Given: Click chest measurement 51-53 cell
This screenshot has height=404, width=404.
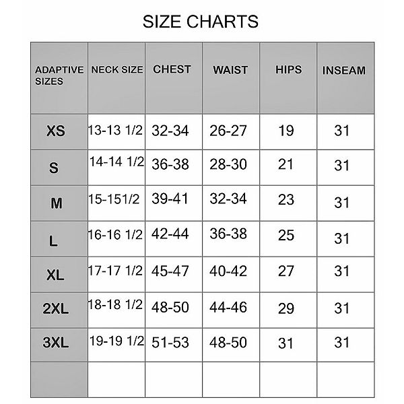Looking at the screenshot, I should click(x=170, y=341).
